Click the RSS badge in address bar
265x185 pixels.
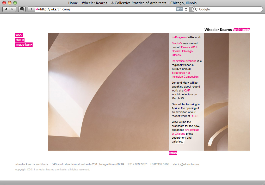[180, 9]
